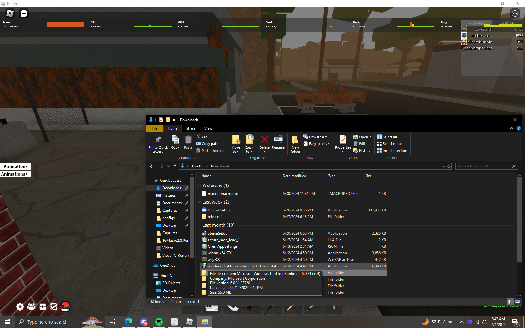Viewport: 525px width, 328px height.
Task: Go up one folder level
Action: coord(175,166)
